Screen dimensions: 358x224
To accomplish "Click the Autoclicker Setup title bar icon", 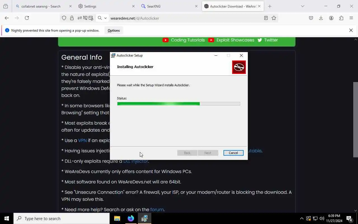I will tap(113, 55).
